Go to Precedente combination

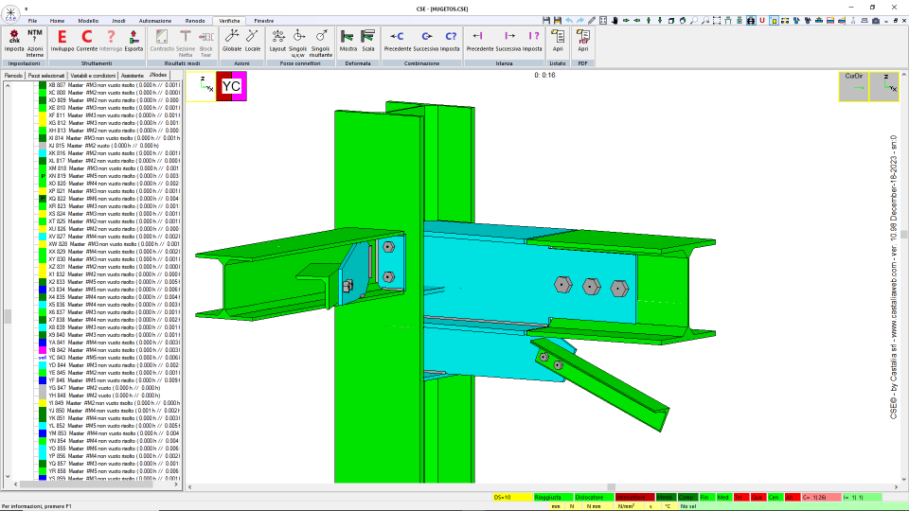tap(397, 41)
